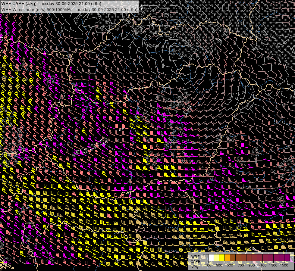Click the 1300 legend tick label

point(273,265)
